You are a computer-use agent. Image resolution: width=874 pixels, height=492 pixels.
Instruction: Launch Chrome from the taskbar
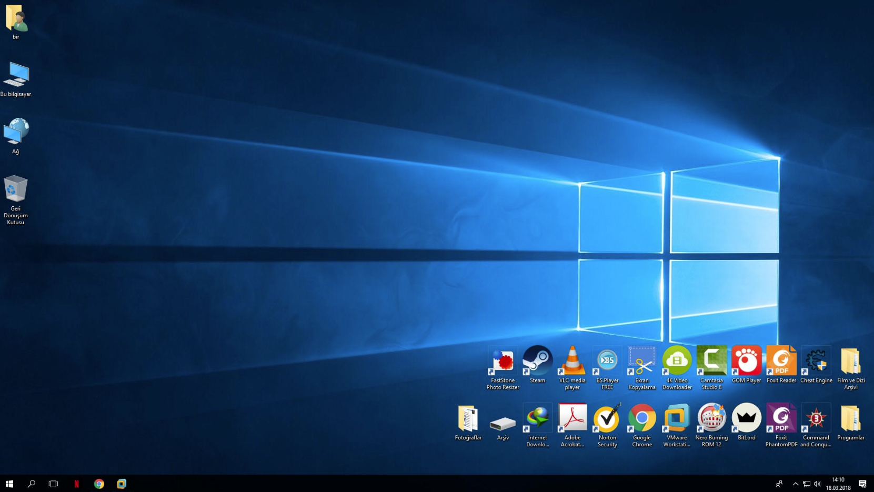pos(99,484)
